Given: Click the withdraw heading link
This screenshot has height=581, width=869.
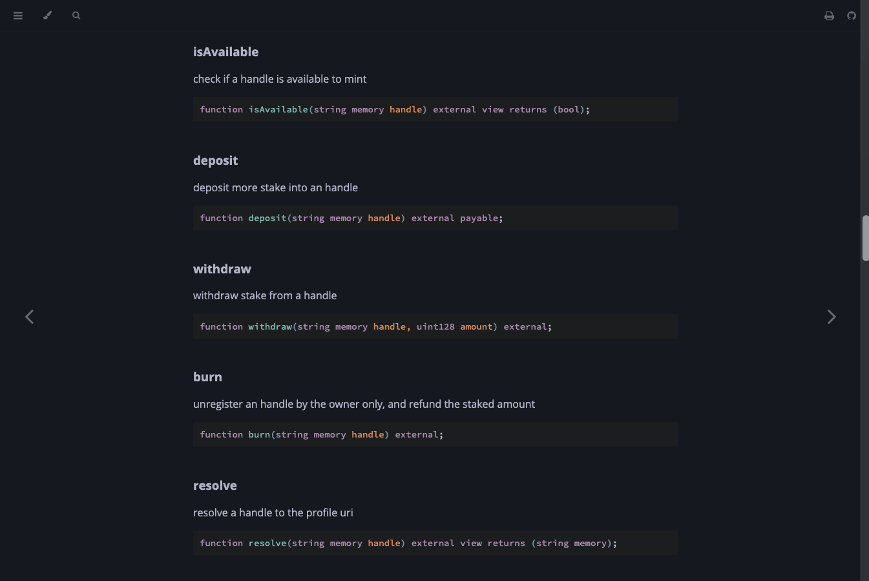Looking at the screenshot, I should pyautogui.click(x=222, y=269).
